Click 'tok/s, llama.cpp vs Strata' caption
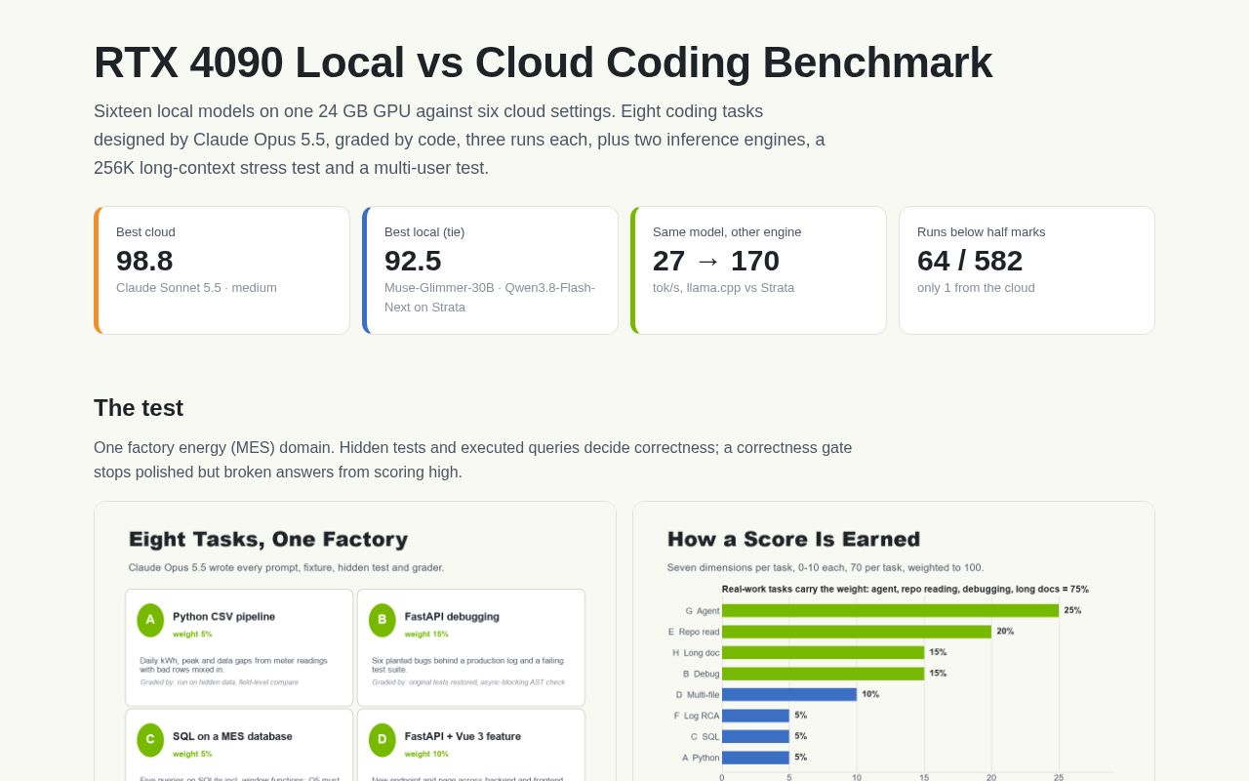This screenshot has width=1249, height=781. pyautogui.click(x=723, y=288)
